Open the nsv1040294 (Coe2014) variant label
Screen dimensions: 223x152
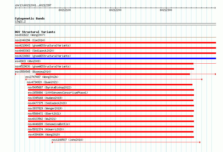(x=30, y=40)
